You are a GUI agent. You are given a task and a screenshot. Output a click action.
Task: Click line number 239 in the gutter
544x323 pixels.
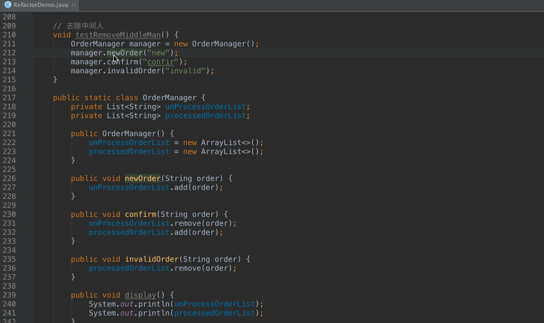tap(9, 295)
